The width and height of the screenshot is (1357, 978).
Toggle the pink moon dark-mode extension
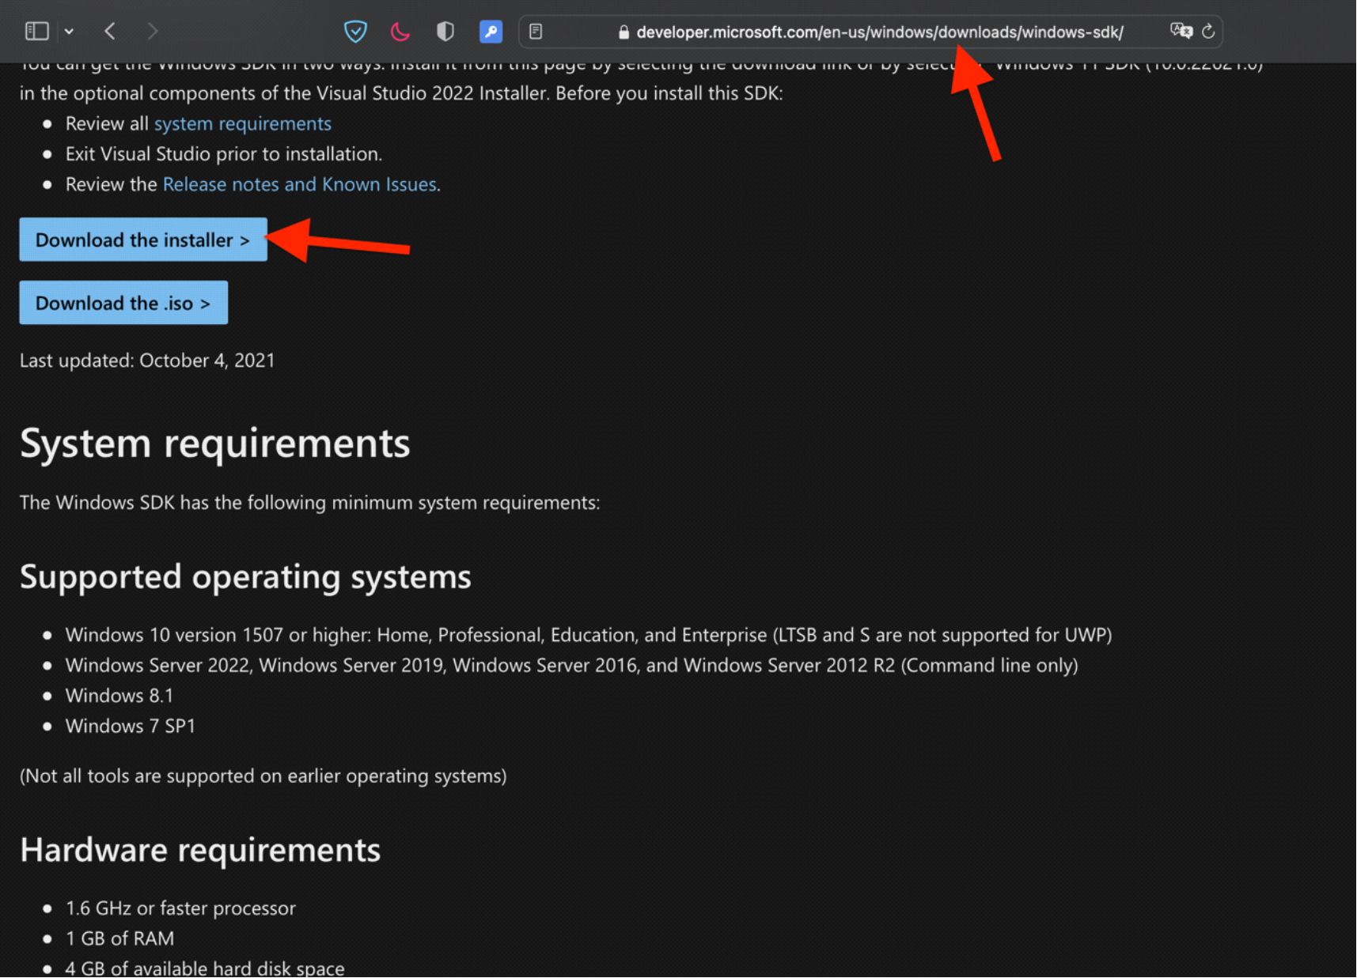[400, 32]
